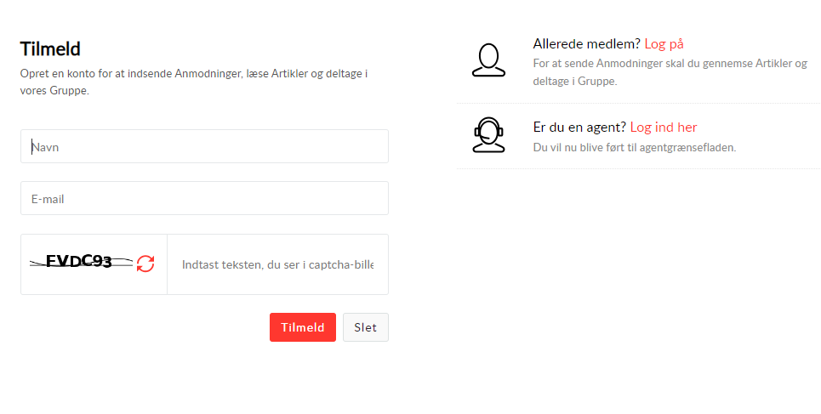
Task: Click the member silhouette icon
Action: 488,60
